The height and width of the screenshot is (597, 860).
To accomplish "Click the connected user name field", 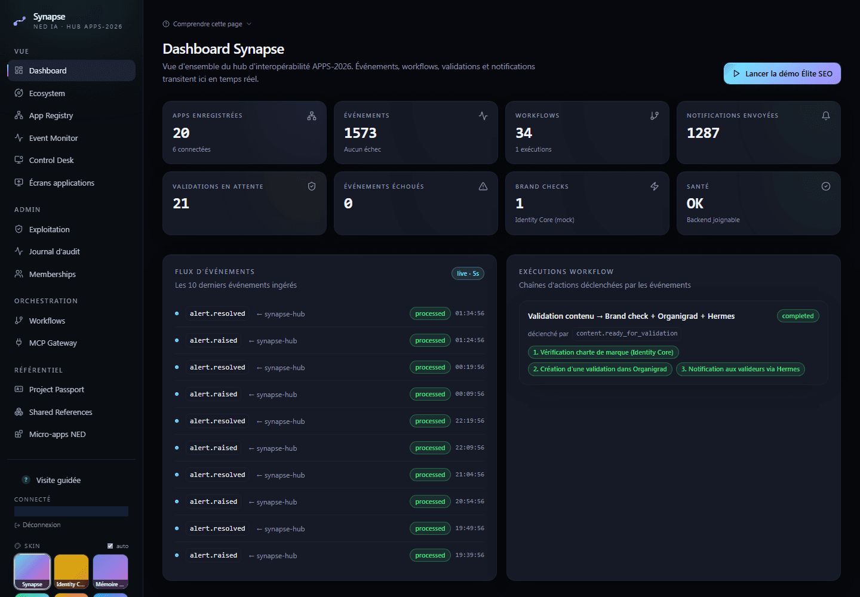I will click(x=71, y=511).
